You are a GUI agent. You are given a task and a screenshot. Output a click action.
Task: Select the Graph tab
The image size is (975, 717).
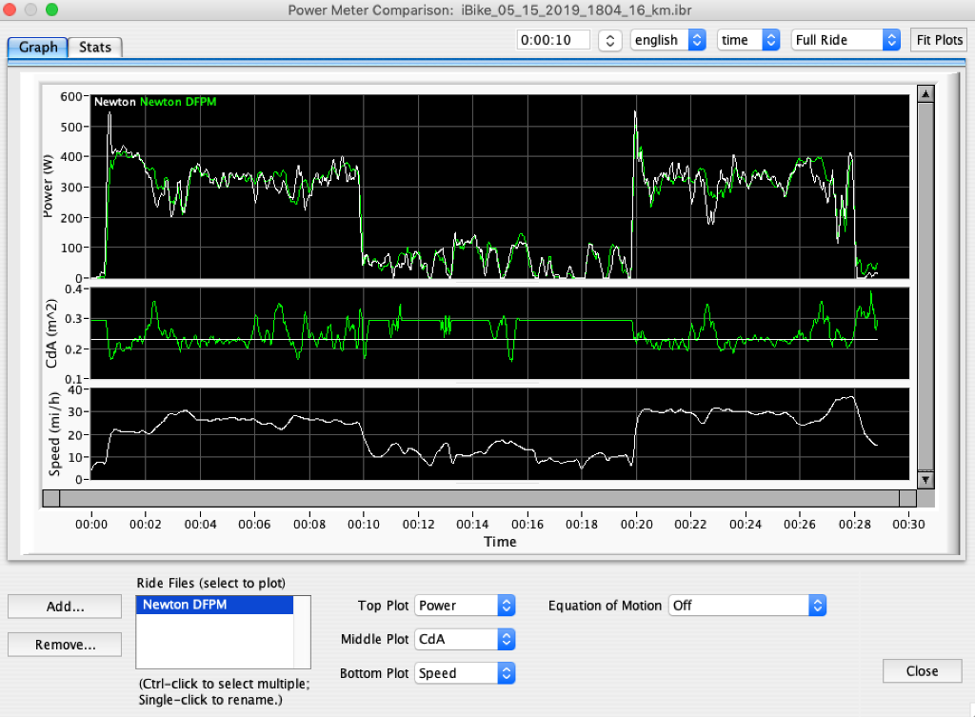[x=37, y=46]
